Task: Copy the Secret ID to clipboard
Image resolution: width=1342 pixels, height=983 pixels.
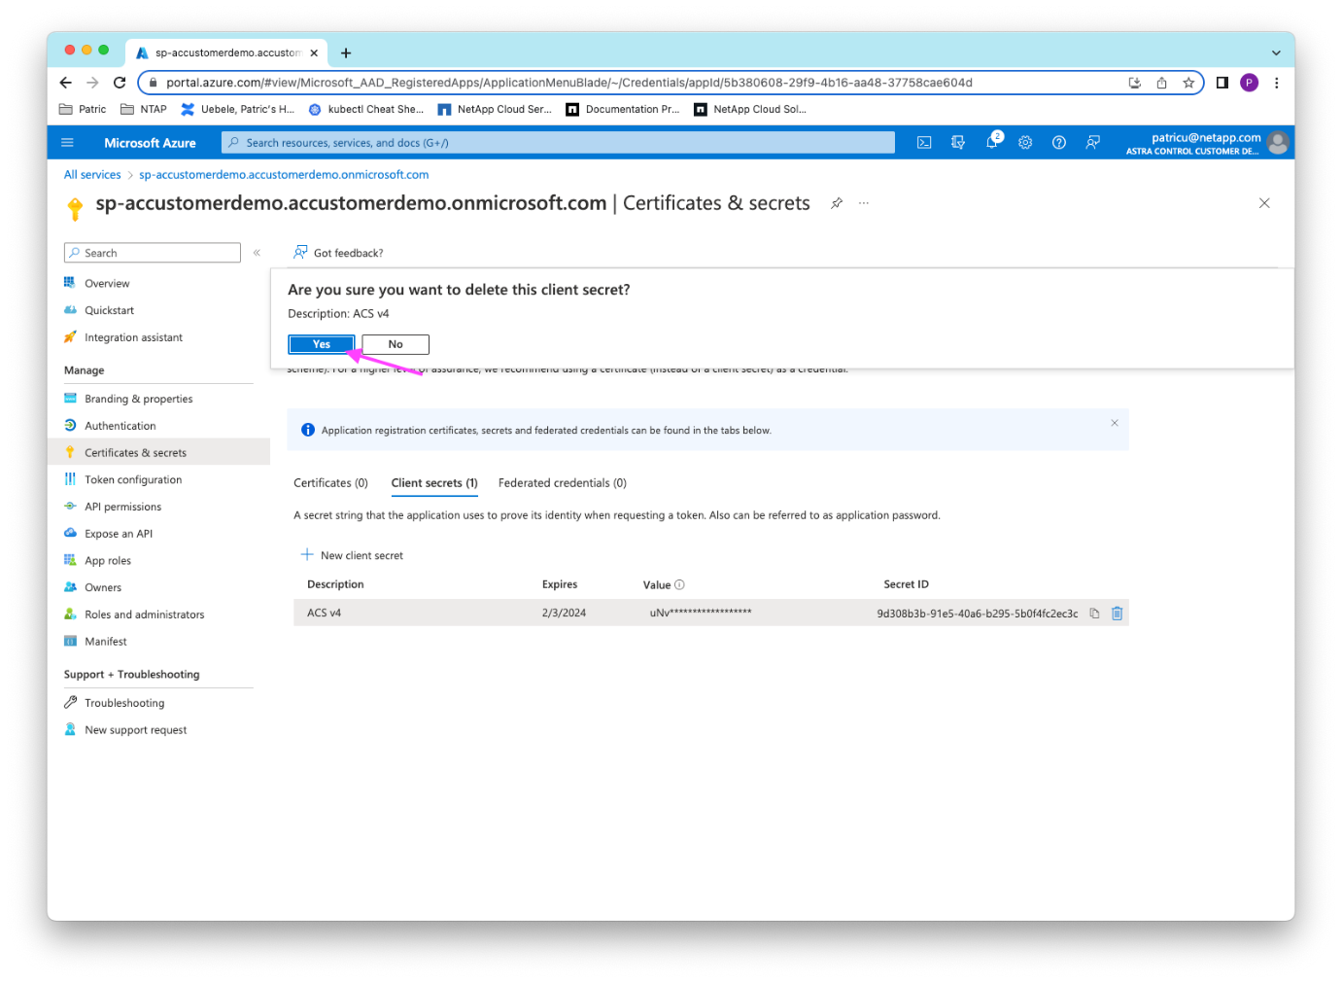Action: click(1094, 614)
